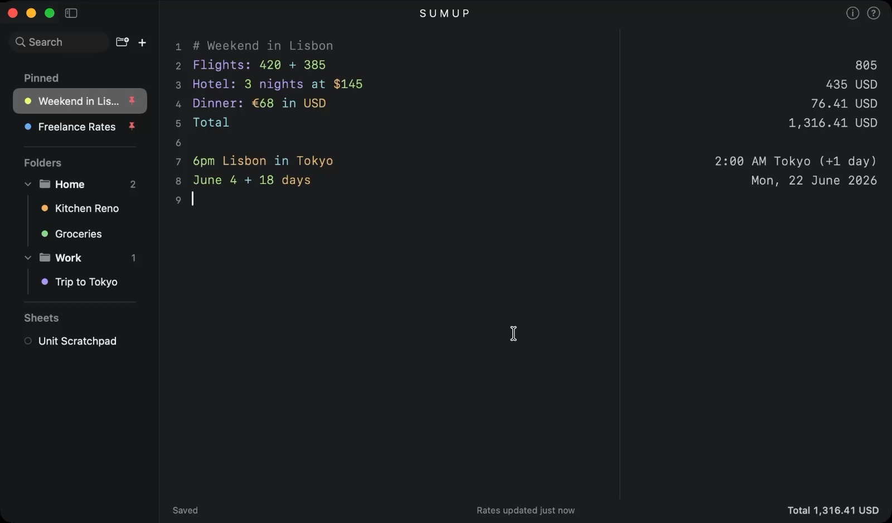This screenshot has width=892, height=523.
Task: Open the Trip to Tokyo sheet
Action: (x=86, y=282)
